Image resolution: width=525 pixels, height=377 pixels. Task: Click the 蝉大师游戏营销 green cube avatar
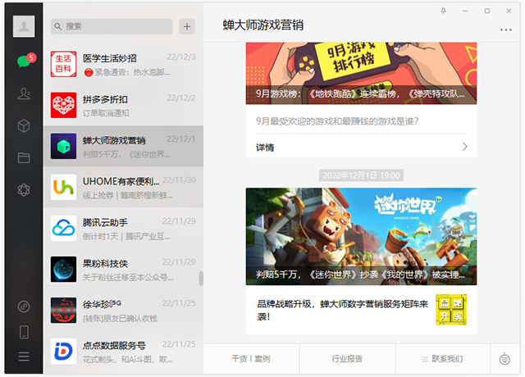(x=64, y=146)
